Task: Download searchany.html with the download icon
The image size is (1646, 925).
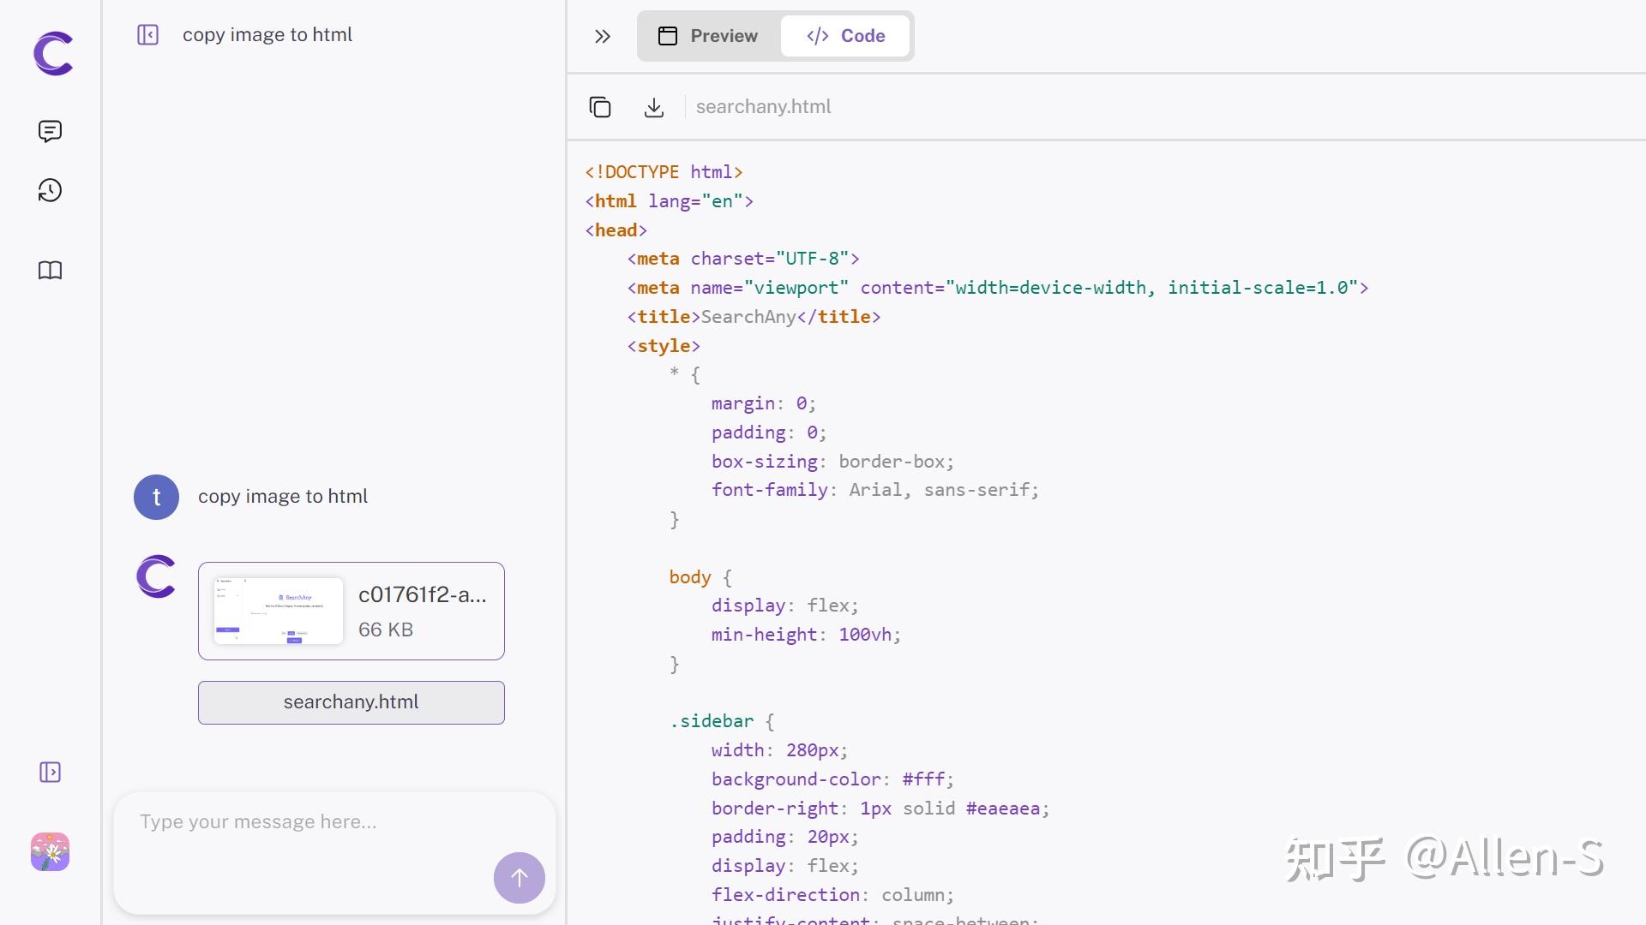Action: click(653, 107)
